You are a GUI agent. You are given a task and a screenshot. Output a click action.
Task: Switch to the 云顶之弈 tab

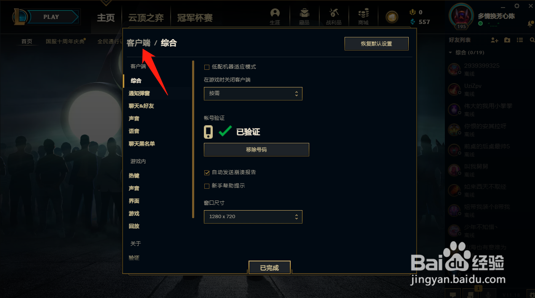coord(146,18)
